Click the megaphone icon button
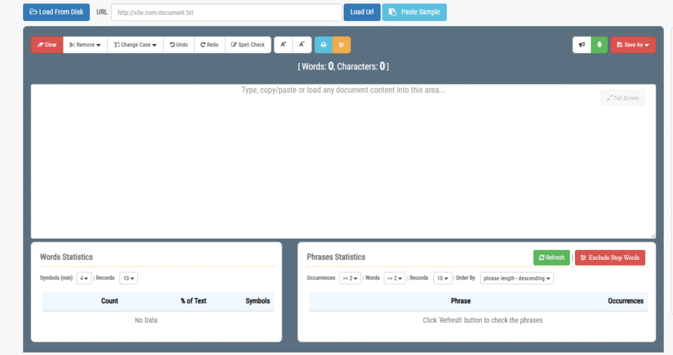Image resolution: width=673 pixels, height=355 pixels. 582,45
